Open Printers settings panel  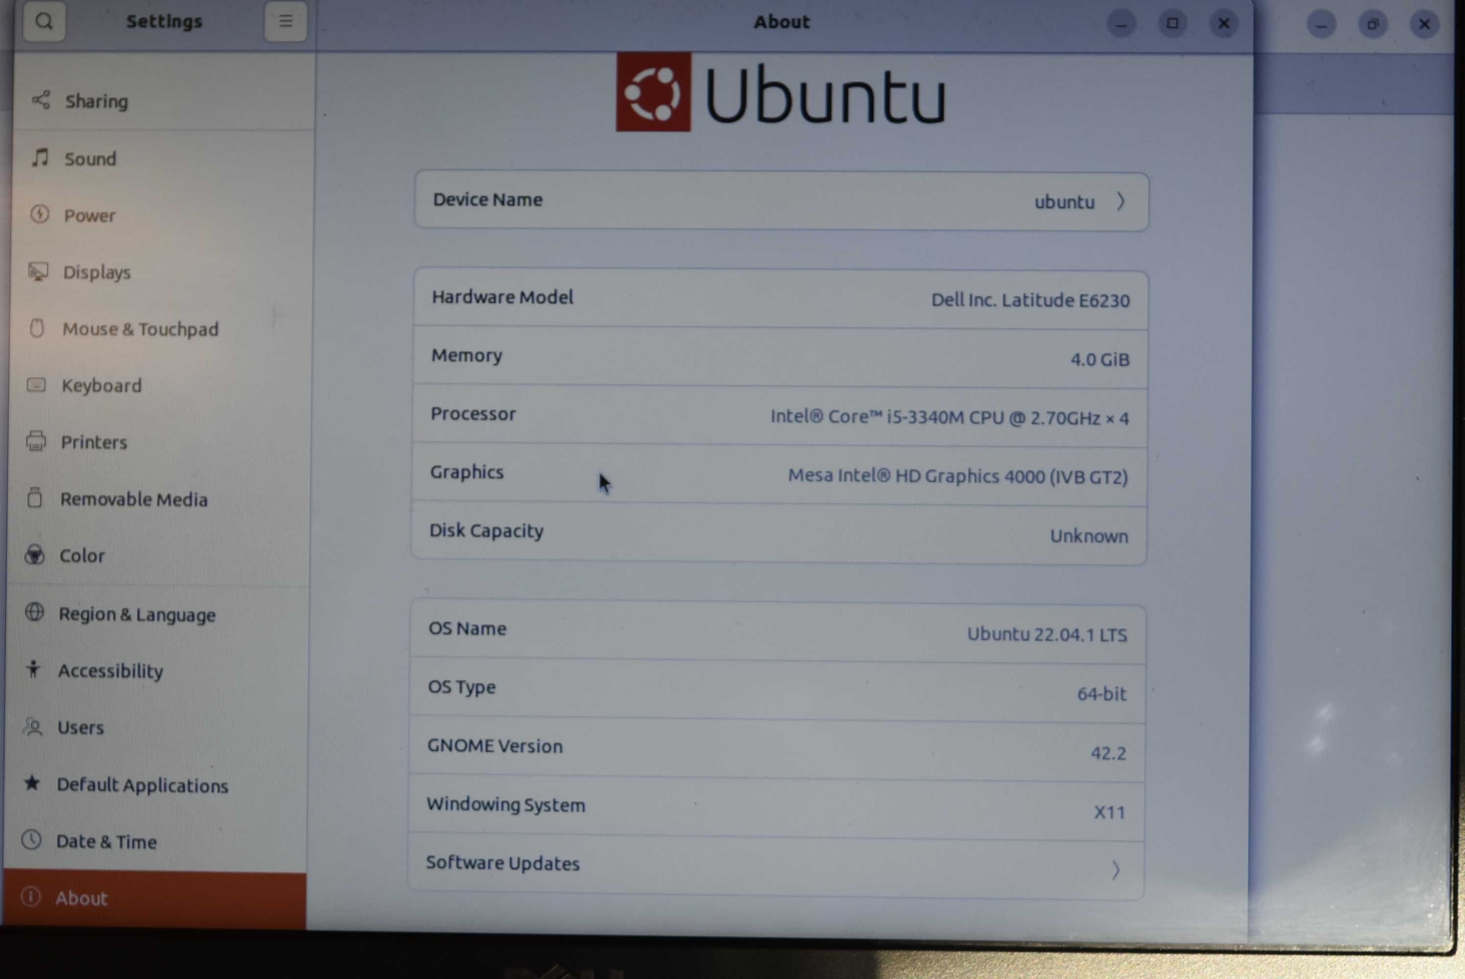[94, 442]
